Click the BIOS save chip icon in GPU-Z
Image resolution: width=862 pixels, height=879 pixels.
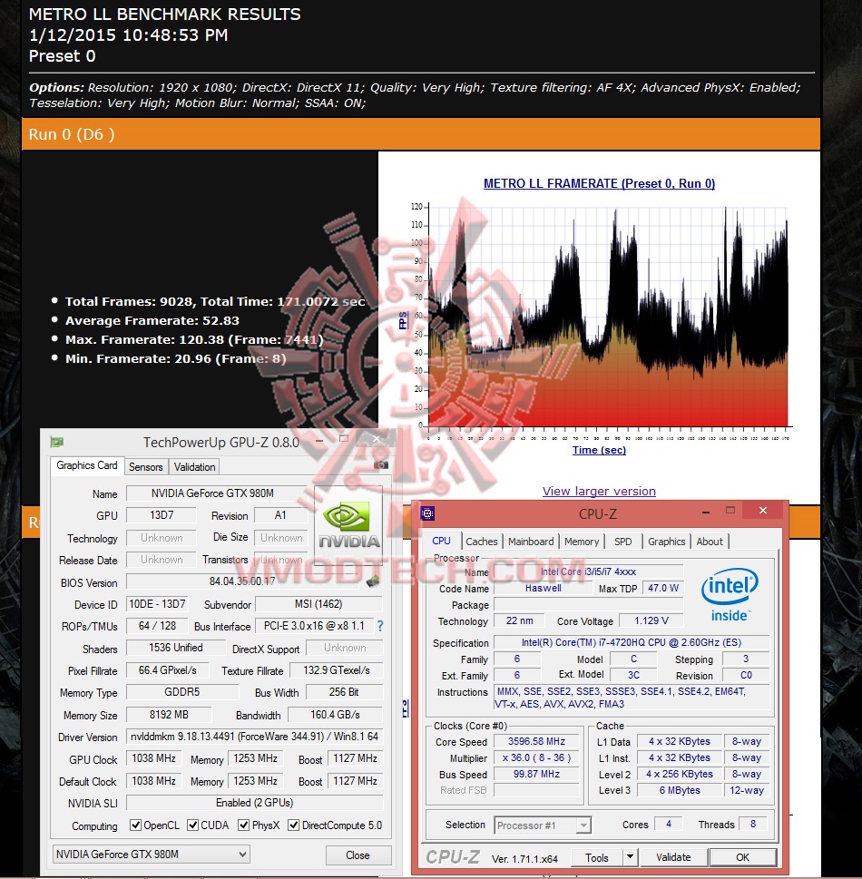pos(373,581)
